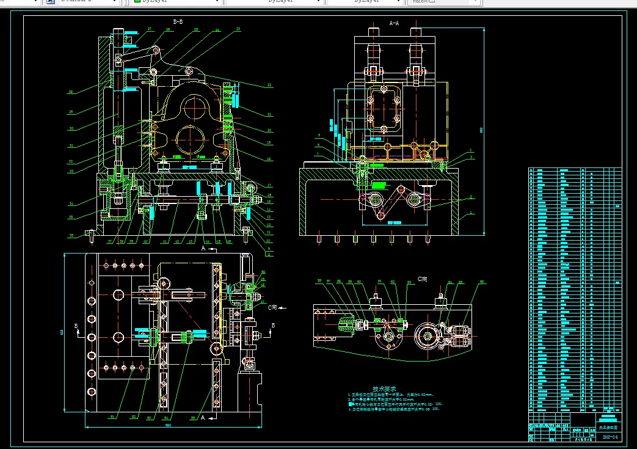Select technical requirement line 1 text
This screenshot has width=637, height=449.
pyautogui.click(x=391, y=395)
